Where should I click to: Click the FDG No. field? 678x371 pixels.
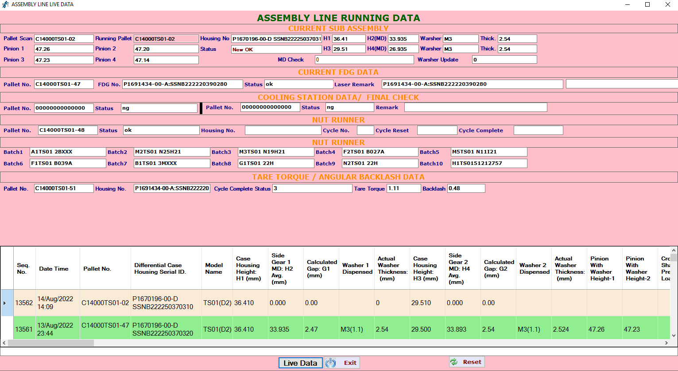pyautogui.click(x=182, y=84)
